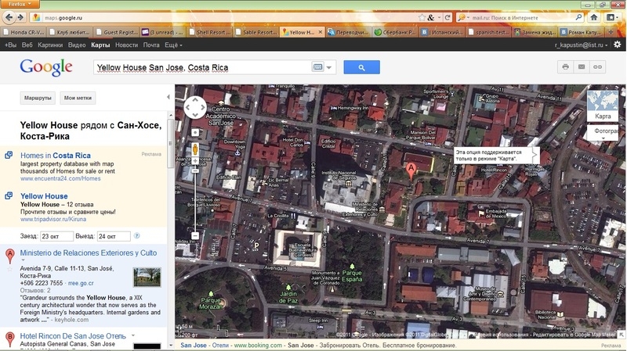This screenshot has height=351, width=627.
Task: Zoom out with the minus button
Action: [x=195, y=236]
